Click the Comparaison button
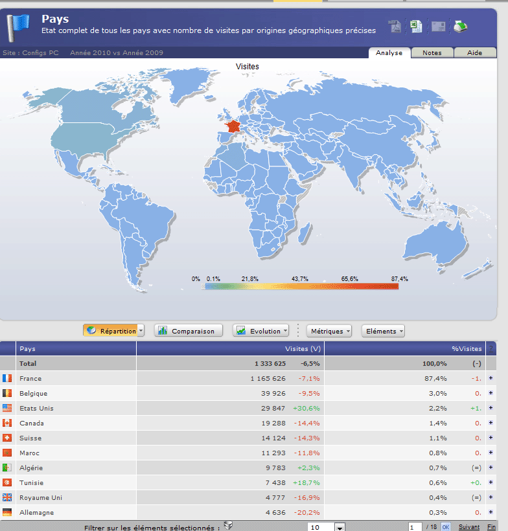The width and height of the screenshot is (508, 531). pyautogui.click(x=188, y=331)
